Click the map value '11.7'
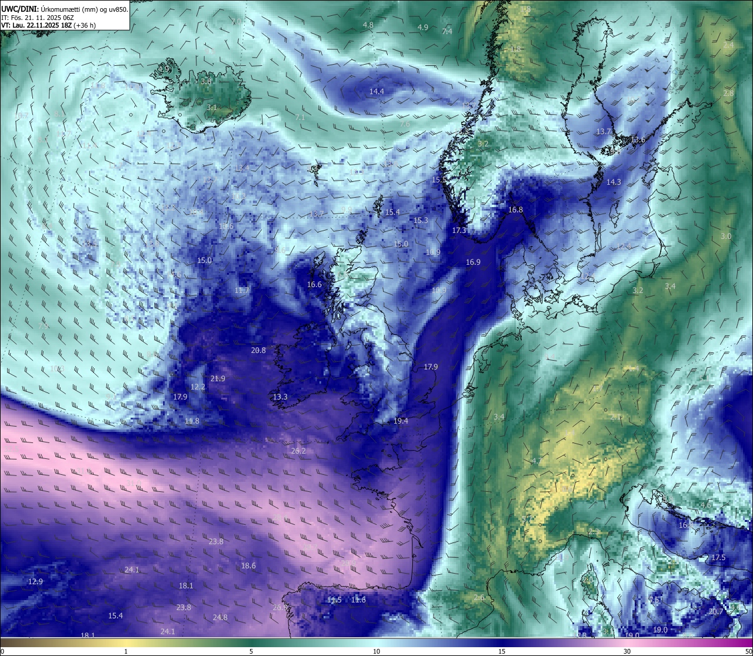Image resolution: width=753 pixels, height=656 pixels. coord(242,291)
